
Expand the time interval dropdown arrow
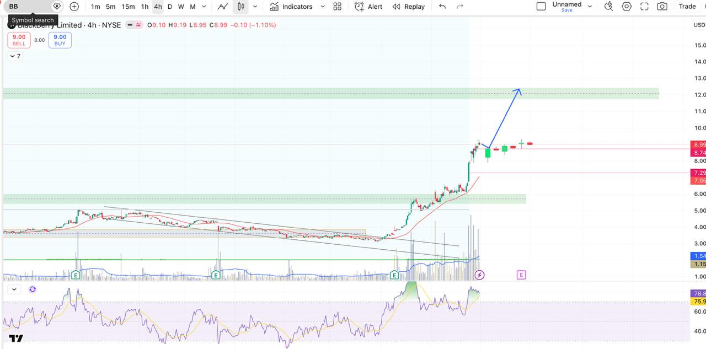(204, 7)
